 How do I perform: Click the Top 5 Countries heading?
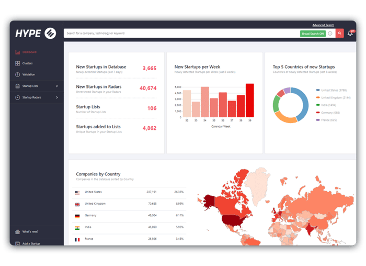click(x=304, y=67)
